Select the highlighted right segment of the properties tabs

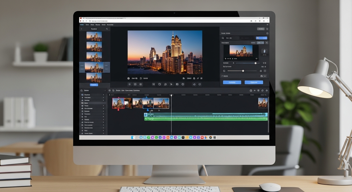[x=260, y=43]
